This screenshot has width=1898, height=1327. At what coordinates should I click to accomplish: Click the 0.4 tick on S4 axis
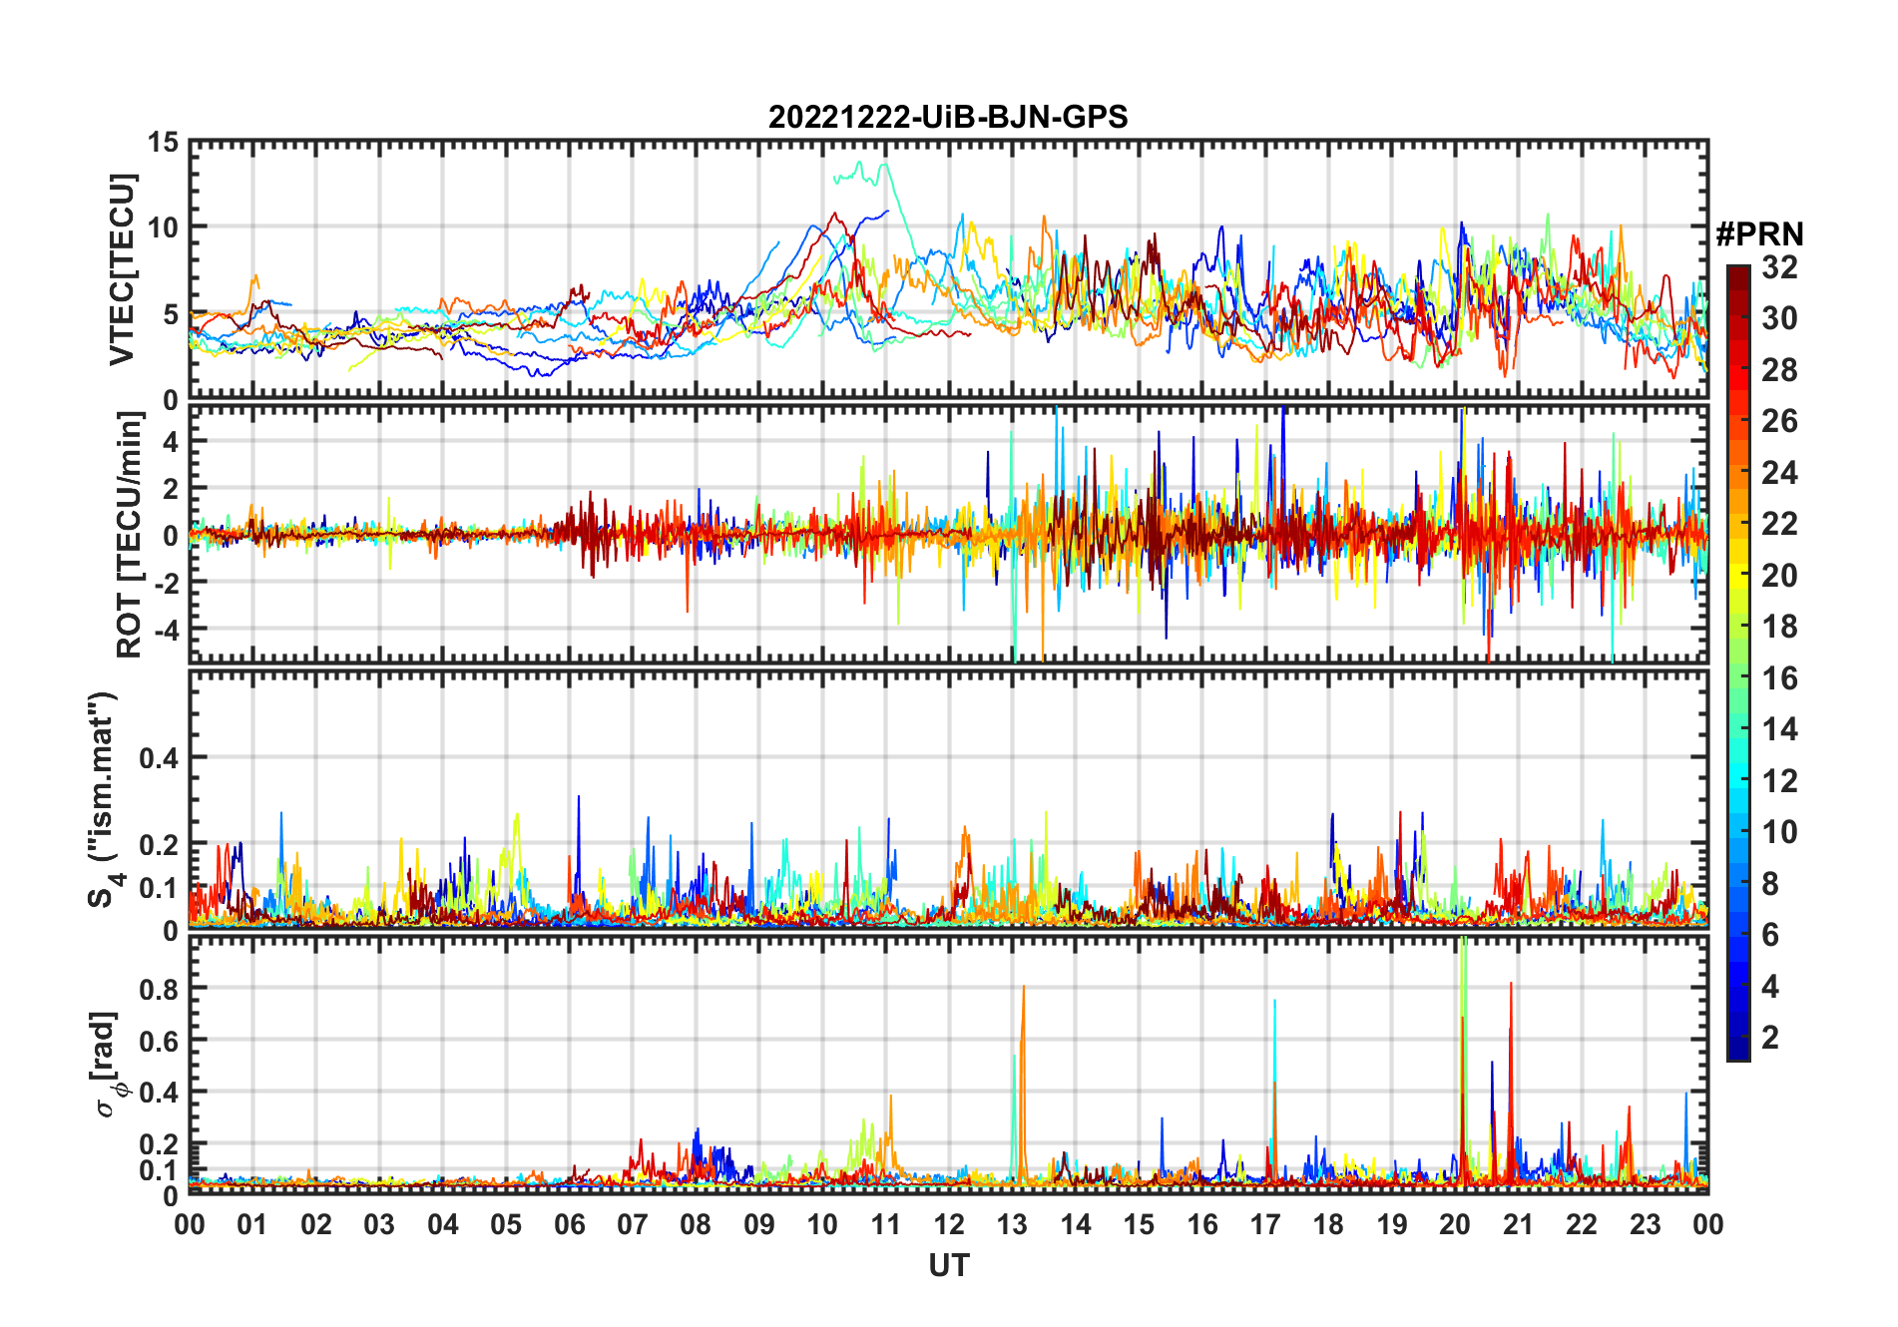coord(160,758)
